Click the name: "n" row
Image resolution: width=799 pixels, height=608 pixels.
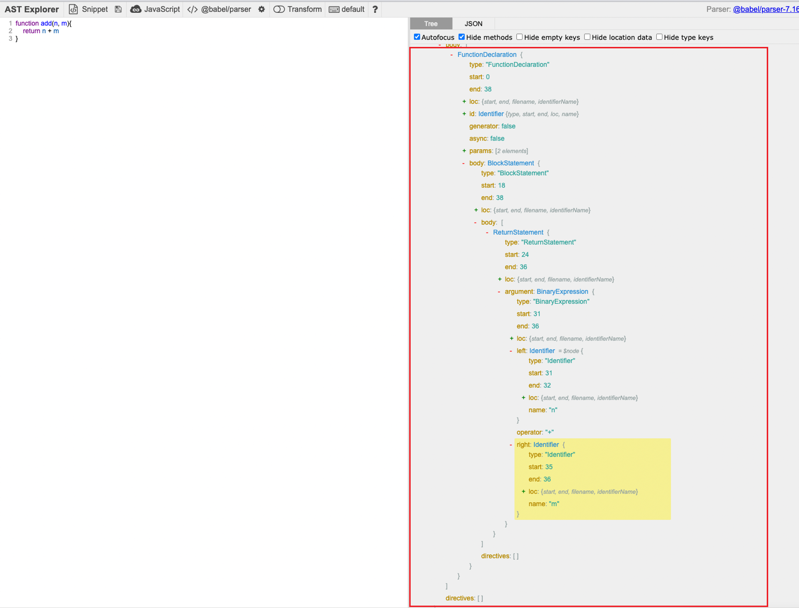(543, 410)
